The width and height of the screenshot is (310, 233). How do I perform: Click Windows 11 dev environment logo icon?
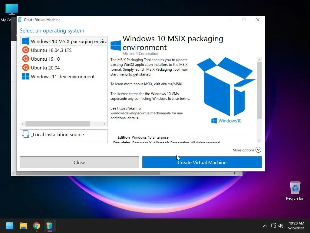[x=25, y=76]
